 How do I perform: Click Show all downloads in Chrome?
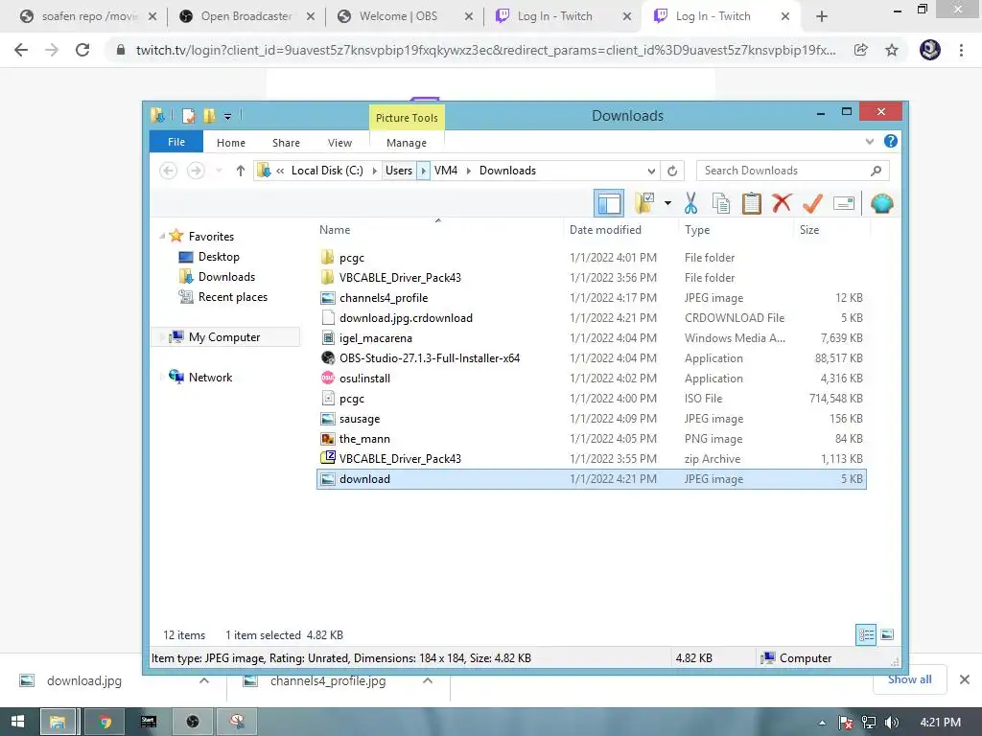click(x=909, y=679)
